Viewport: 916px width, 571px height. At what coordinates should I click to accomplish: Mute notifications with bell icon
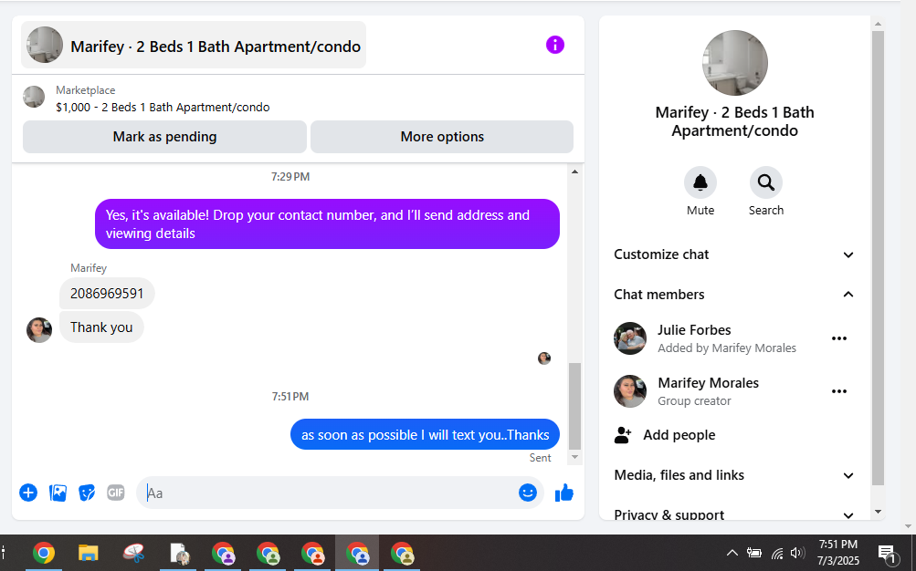(x=700, y=182)
